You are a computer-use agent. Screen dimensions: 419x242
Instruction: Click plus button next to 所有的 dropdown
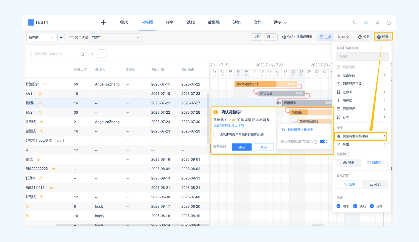(61, 37)
